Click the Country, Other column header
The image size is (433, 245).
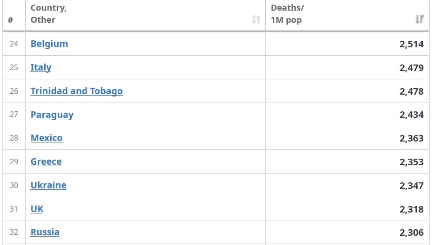pyautogui.click(x=146, y=15)
